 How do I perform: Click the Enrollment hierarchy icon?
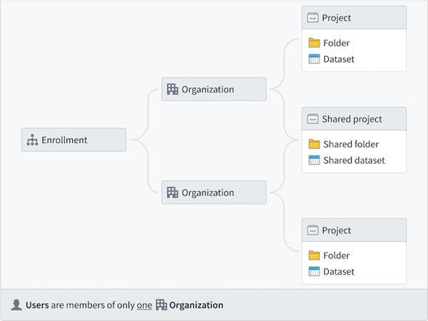pyautogui.click(x=32, y=140)
